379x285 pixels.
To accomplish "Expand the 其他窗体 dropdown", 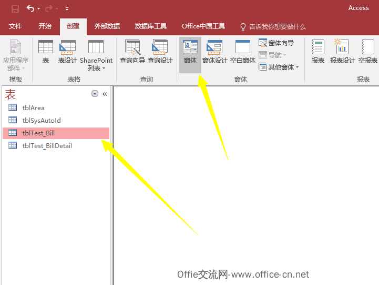I will coord(279,67).
